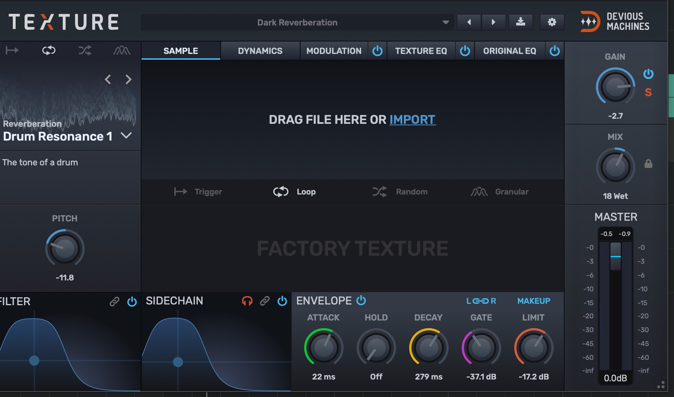The image size is (674, 397).
Task: Click the Master fader handle
Action: pyautogui.click(x=615, y=256)
